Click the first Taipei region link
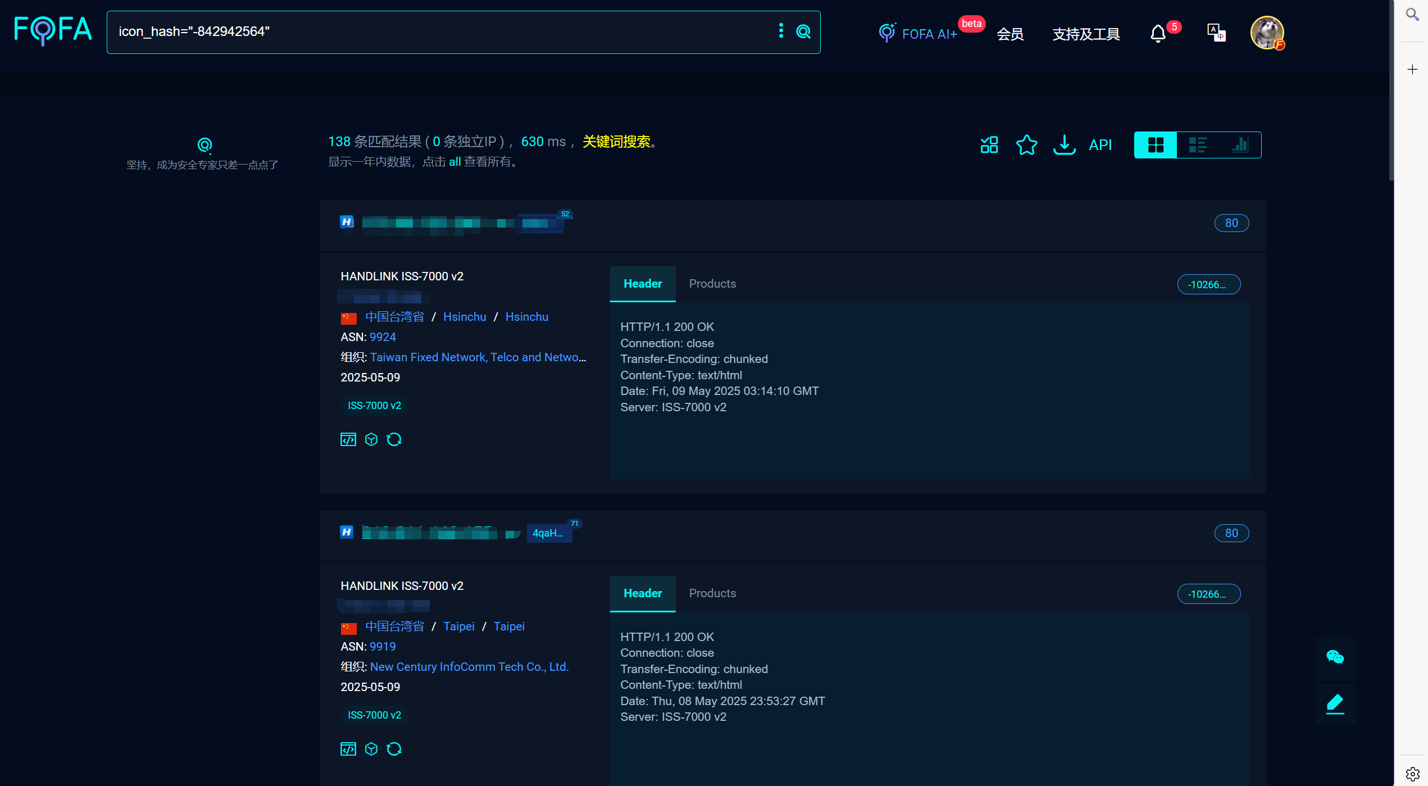 (458, 626)
